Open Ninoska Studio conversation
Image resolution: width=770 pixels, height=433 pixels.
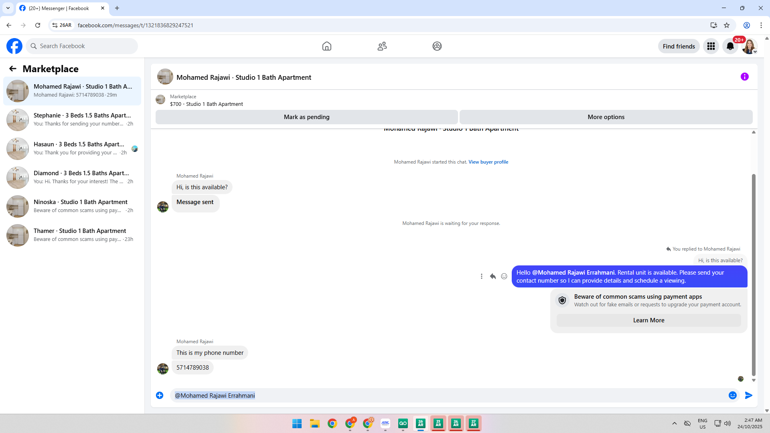72,206
